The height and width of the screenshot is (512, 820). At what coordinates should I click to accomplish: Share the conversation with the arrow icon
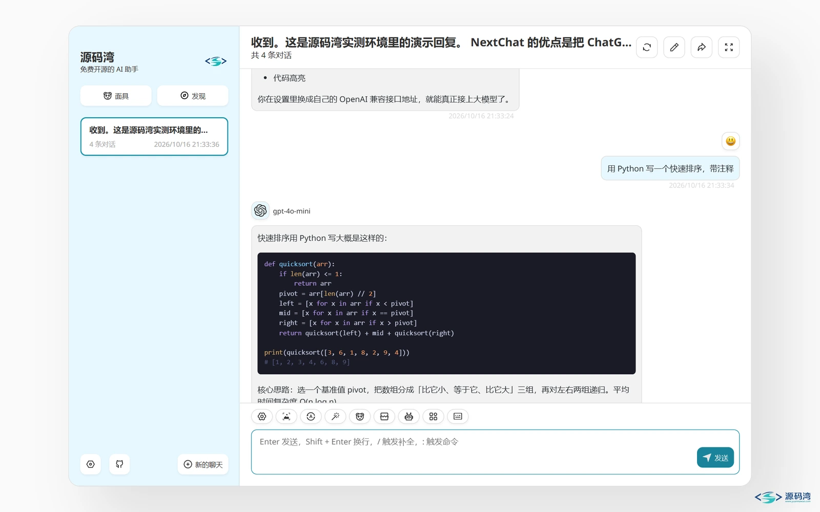(x=702, y=48)
